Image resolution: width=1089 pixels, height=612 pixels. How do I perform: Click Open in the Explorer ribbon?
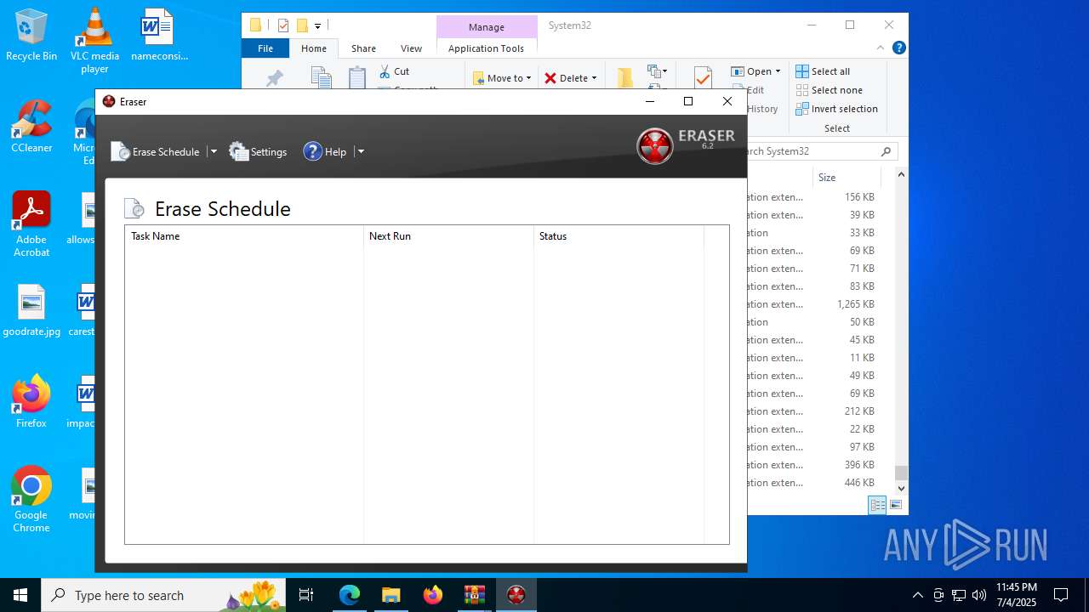coord(751,71)
